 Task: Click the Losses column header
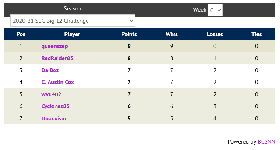(215, 34)
